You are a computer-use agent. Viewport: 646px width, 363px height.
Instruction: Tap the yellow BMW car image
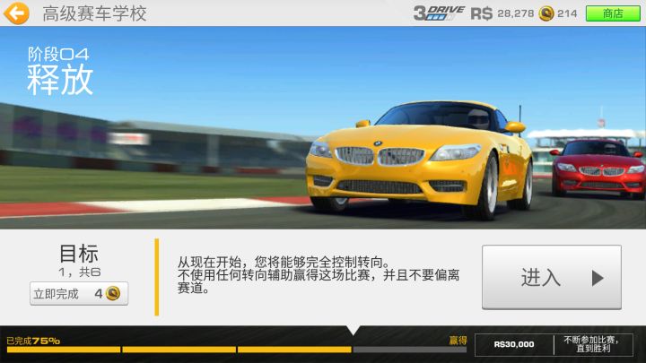click(419, 159)
